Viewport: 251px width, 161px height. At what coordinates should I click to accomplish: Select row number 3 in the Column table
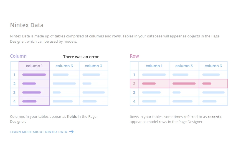(x=14, y=93)
